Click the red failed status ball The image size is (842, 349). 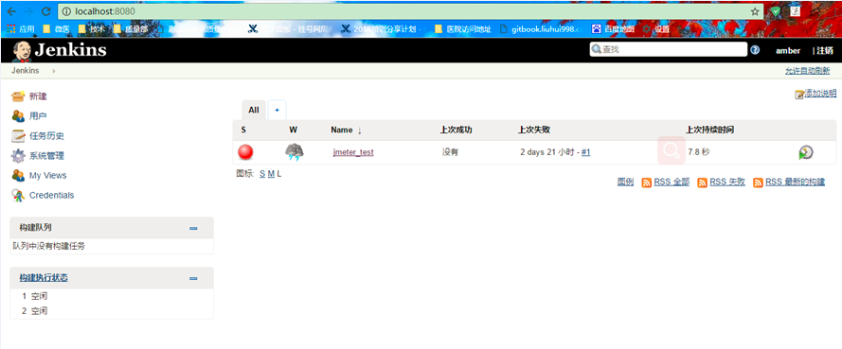[x=245, y=152]
